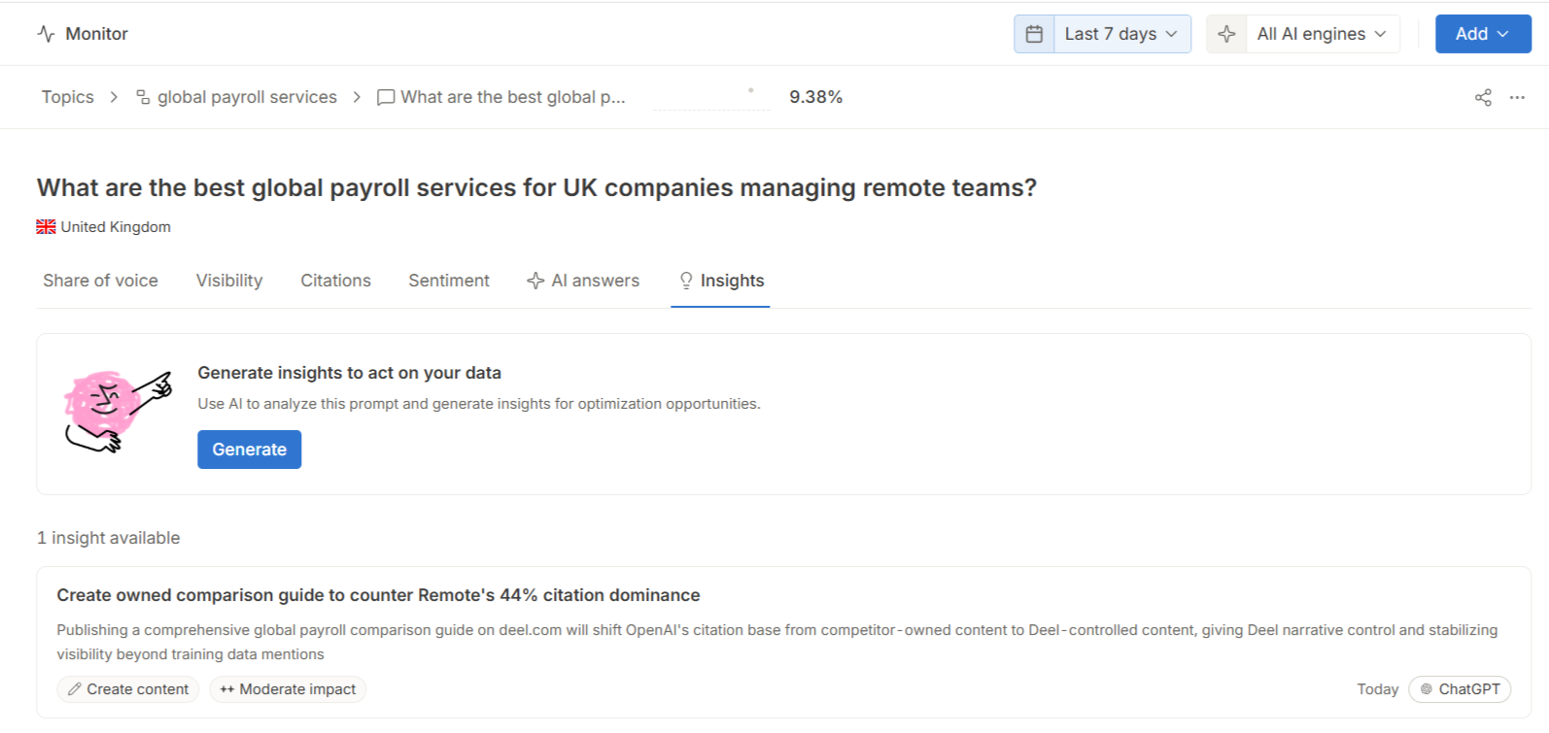Click the AI sparkle icon in header
The width and height of the screenshot is (1549, 733).
1226,34
